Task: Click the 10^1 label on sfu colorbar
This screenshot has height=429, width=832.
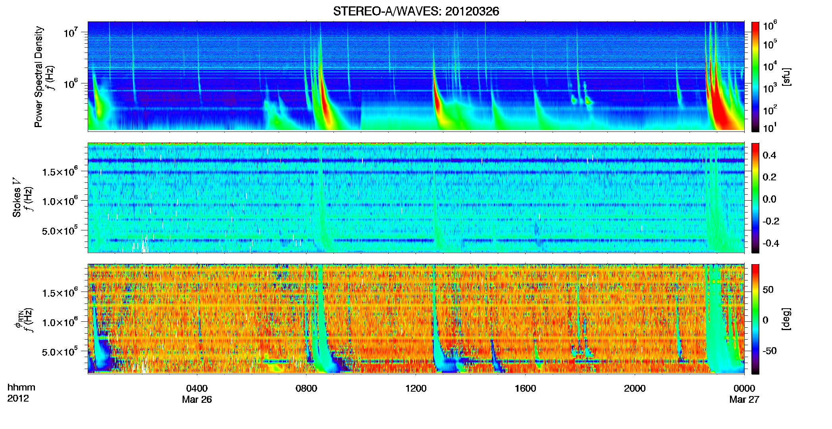Action: pos(770,128)
